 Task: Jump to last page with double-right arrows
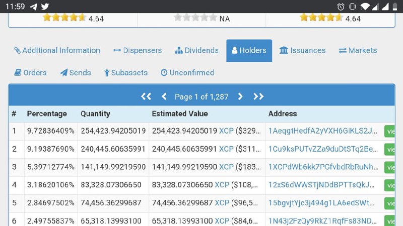[x=258, y=96]
